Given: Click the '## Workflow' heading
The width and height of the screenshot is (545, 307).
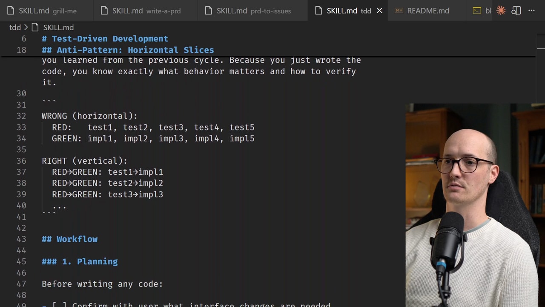Looking at the screenshot, I should coord(70,239).
